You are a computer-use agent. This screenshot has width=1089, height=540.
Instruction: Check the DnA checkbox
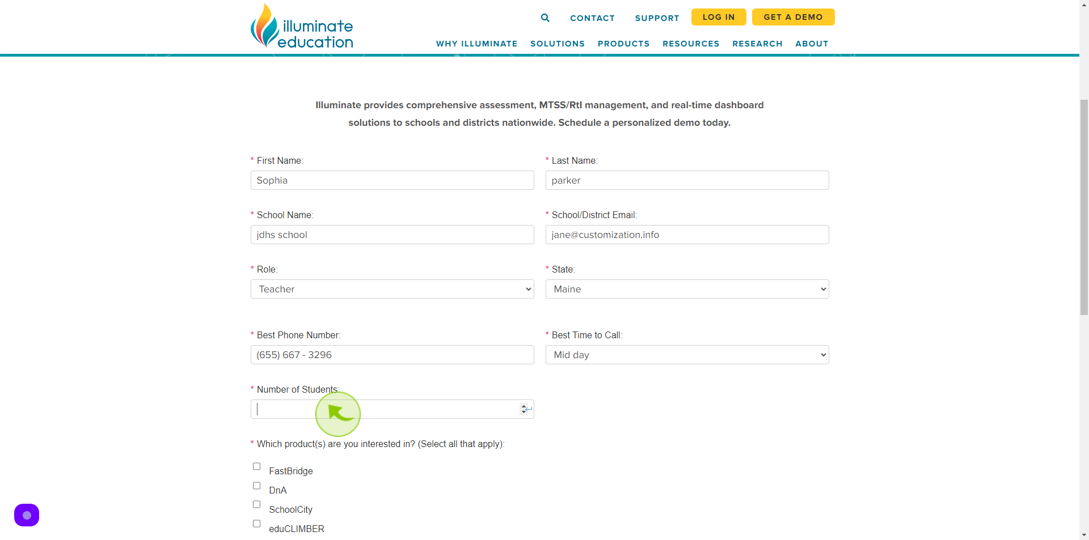pyautogui.click(x=256, y=486)
